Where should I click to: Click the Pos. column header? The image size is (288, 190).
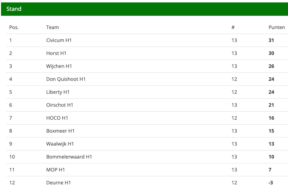pos(14,27)
